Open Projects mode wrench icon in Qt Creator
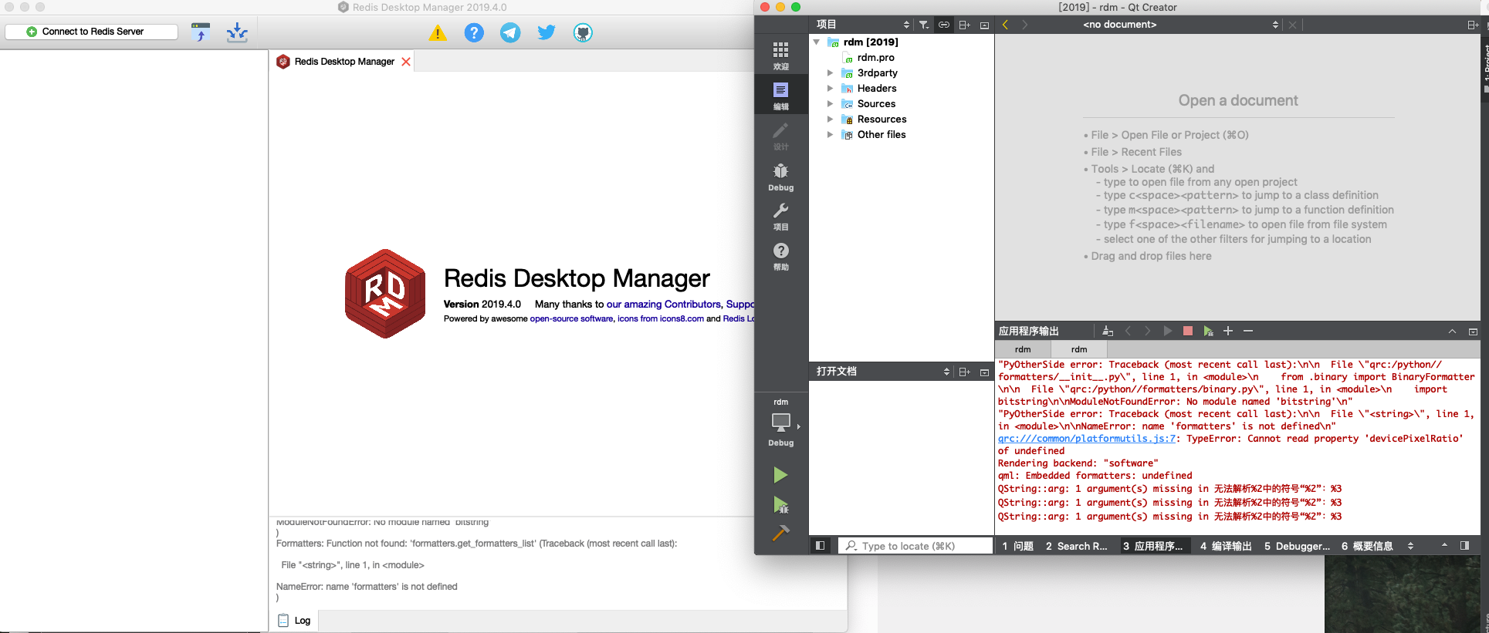Screen dimensions: 1489x633 point(781,217)
